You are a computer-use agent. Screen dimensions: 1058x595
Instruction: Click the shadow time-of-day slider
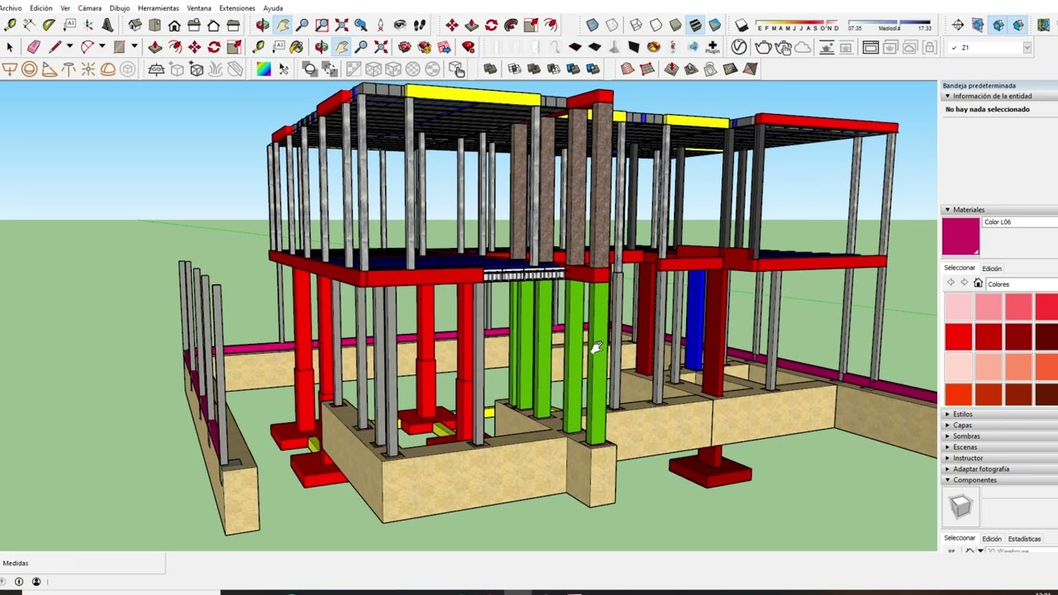click(x=889, y=23)
